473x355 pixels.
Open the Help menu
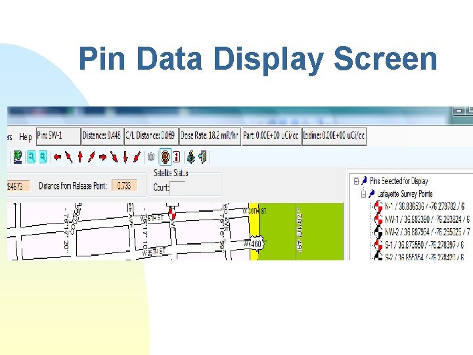pos(26,137)
